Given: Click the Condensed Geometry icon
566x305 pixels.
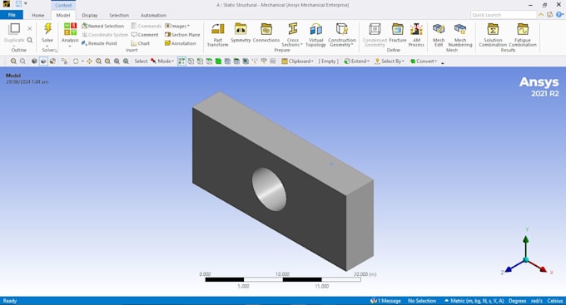Looking at the screenshot, I should pyautogui.click(x=375, y=29).
